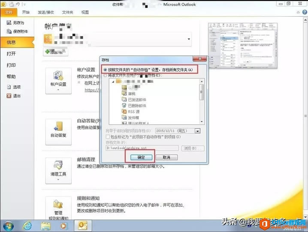308x232 pixels.
Task: Open Outlook help question mark icon
Action: point(305,12)
